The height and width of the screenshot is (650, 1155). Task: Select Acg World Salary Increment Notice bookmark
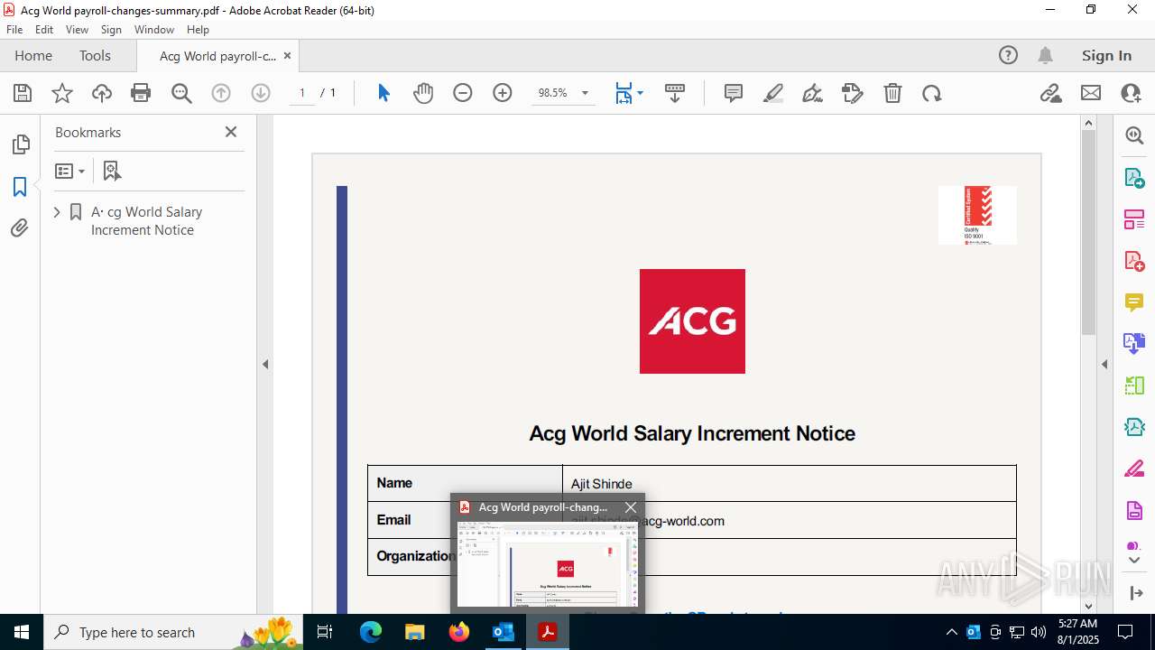pos(146,221)
